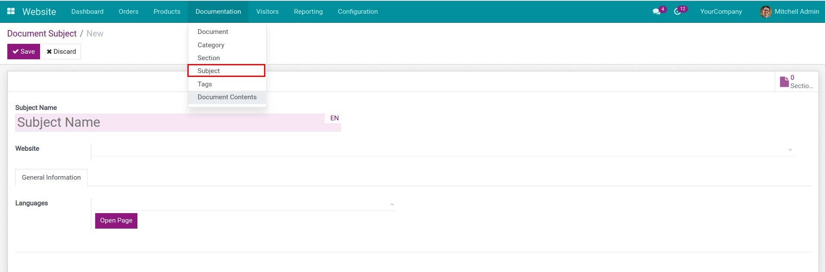The width and height of the screenshot is (825, 272).
Task: Expand the Website dropdown arrow
Action: tap(790, 150)
